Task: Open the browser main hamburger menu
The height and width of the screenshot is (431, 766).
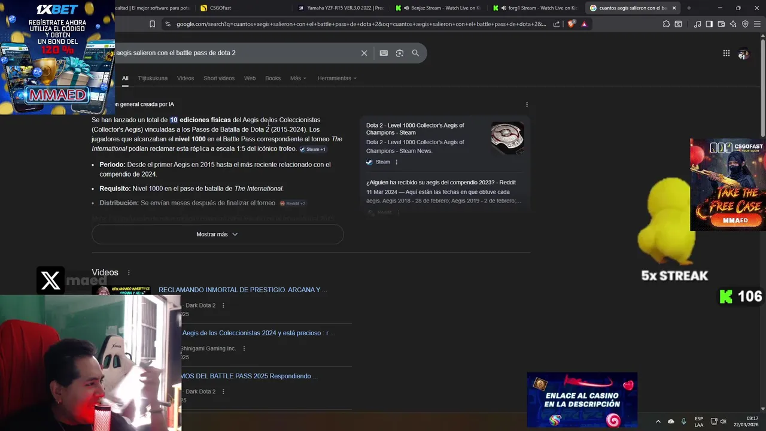Action: click(757, 24)
